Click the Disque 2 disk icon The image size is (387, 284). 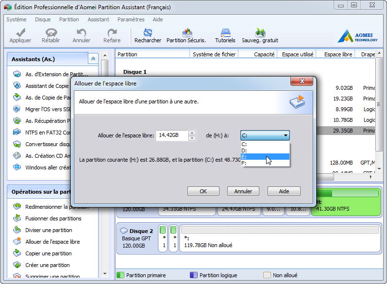(x=123, y=231)
